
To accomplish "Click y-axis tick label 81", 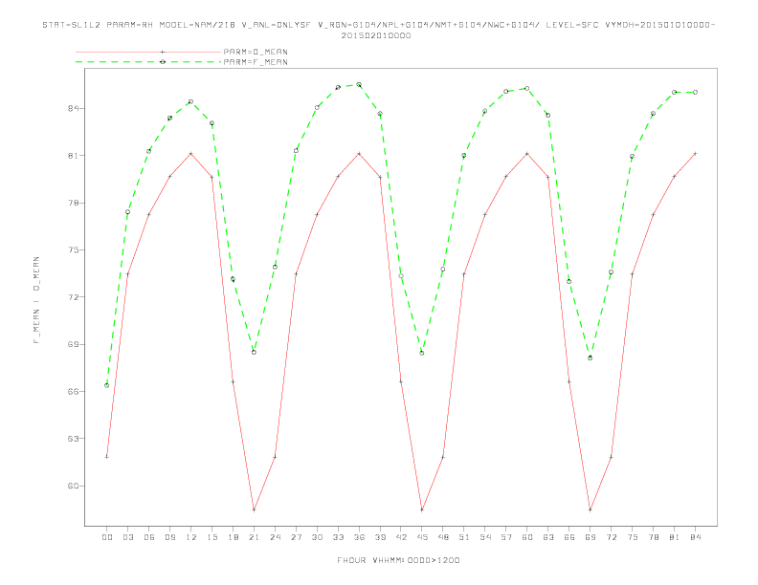I will tap(73, 156).
